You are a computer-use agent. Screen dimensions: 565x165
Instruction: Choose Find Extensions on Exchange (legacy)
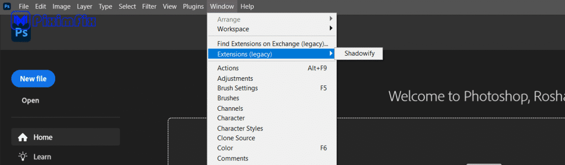tap(272, 44)
